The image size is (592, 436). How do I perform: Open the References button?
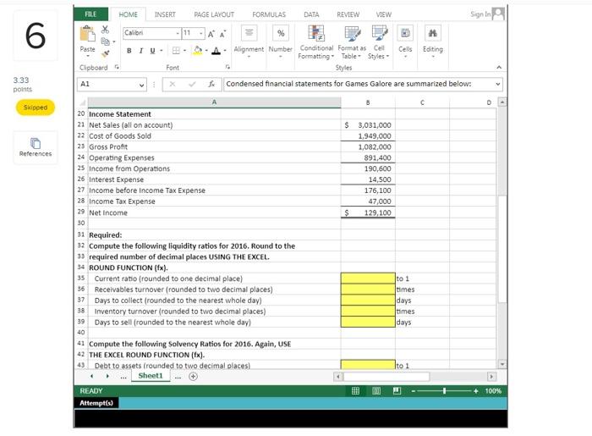click(36, 147)
